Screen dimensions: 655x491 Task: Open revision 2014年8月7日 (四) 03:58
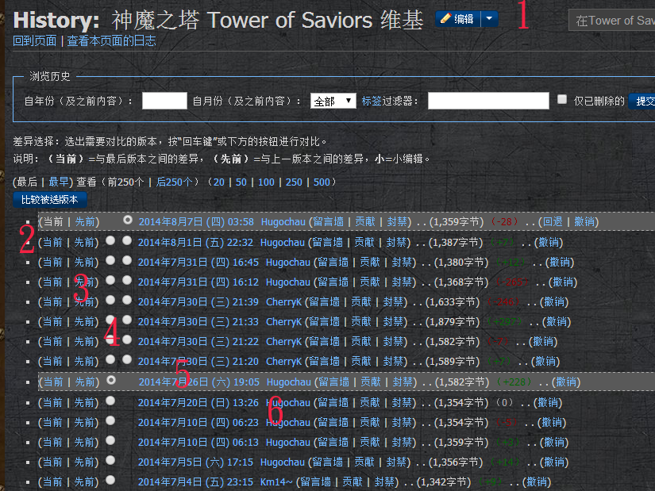(x=196, y=221)
